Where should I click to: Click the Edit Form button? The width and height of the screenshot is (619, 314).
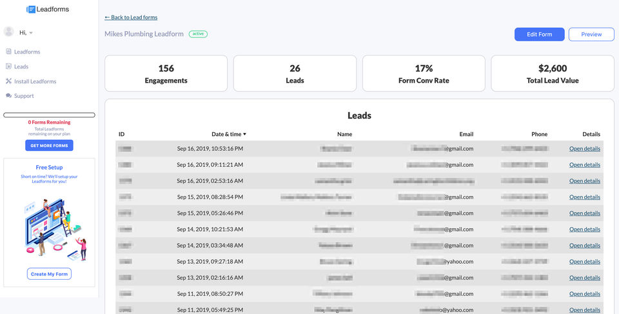click(539, 34)
